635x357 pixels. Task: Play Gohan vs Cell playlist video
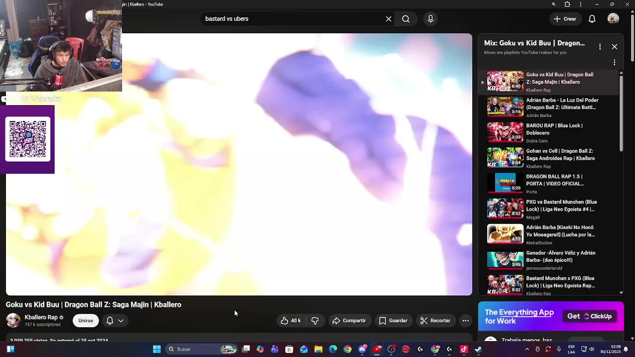(550, 158)
